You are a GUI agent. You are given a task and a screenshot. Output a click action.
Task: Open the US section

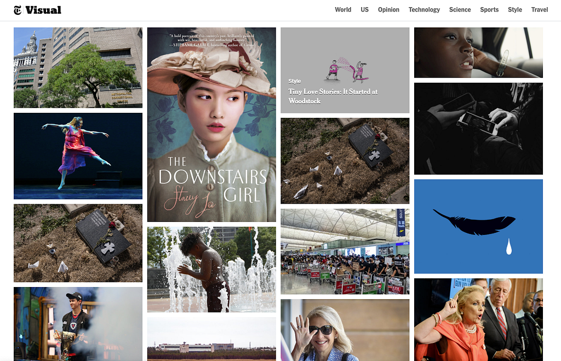click(x=364, y=10)
